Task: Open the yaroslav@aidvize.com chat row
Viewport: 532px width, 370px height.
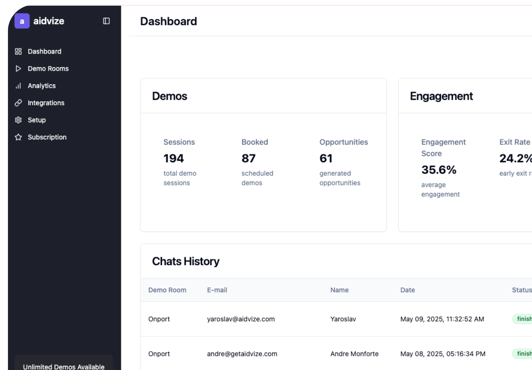Action: (241, 319)
